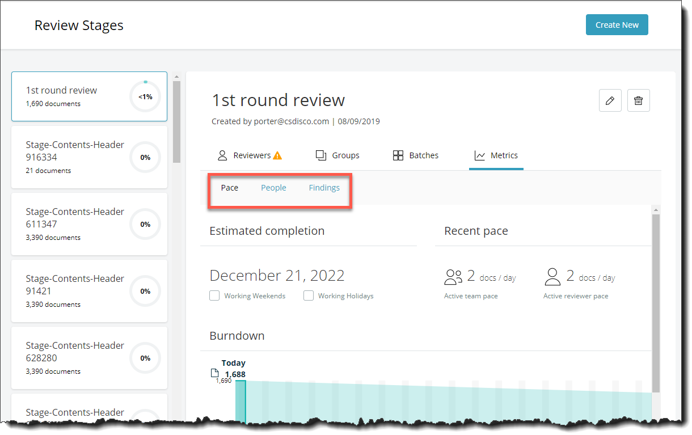Select the Pace sub-tab
Screen dimensions: 692x435
coord(230,187)
